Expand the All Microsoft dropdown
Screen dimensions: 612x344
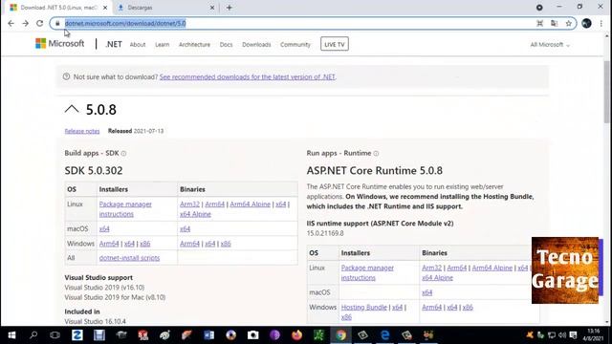pyautogui.click(x=550, y=45)
